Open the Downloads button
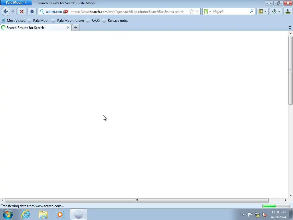The image size is (293, 220). (288, 11)
